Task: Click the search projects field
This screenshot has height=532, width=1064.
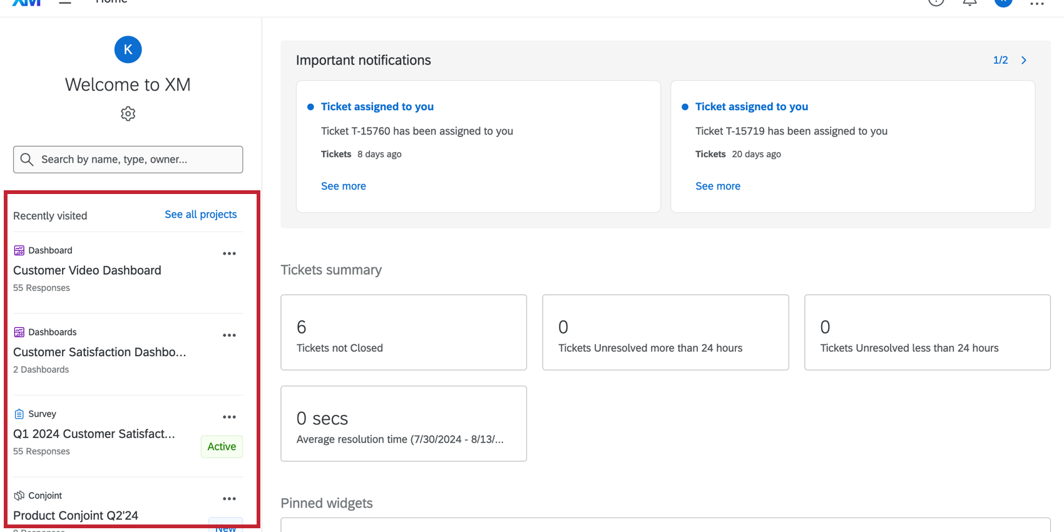Action: tap(128, 160)
